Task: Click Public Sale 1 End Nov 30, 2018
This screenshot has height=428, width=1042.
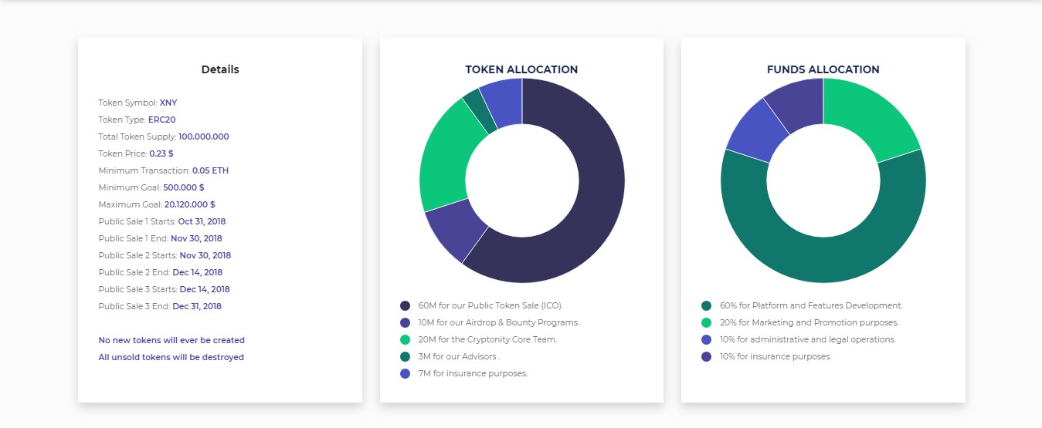Action: click(x=160, y=238)
